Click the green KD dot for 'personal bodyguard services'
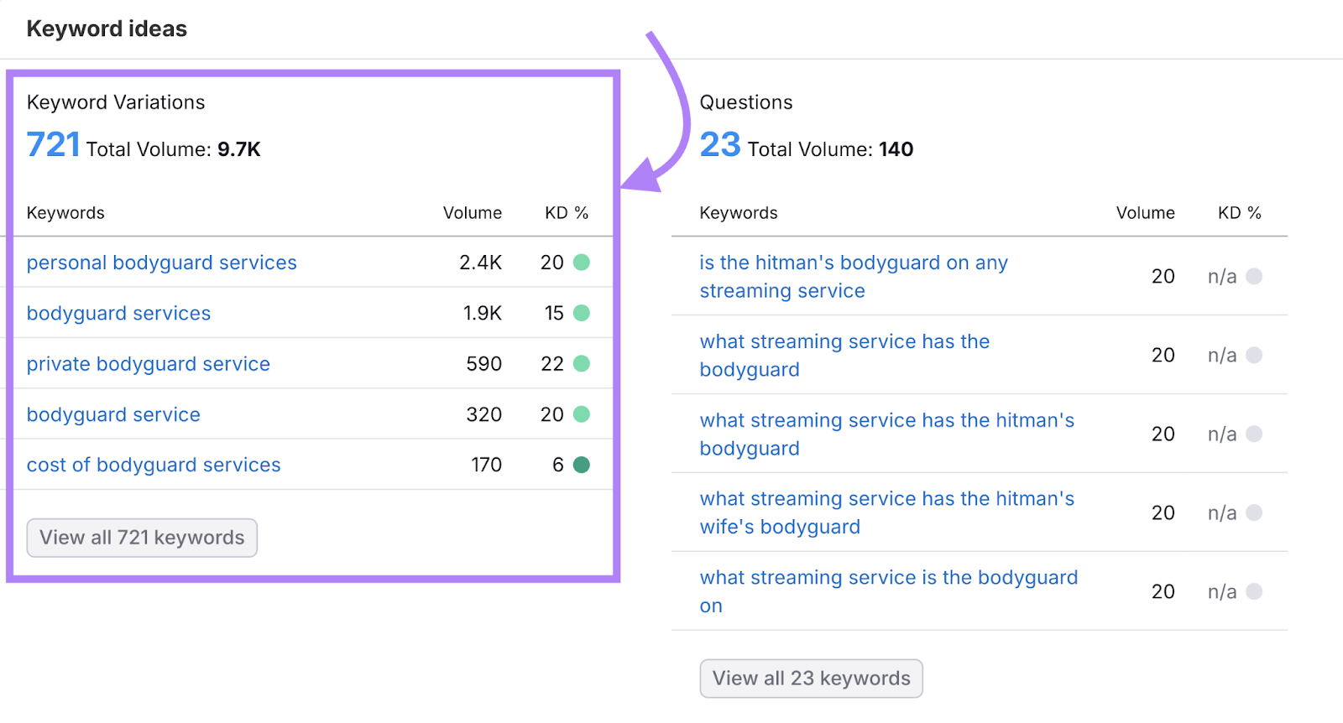 (x=581, y=263)
